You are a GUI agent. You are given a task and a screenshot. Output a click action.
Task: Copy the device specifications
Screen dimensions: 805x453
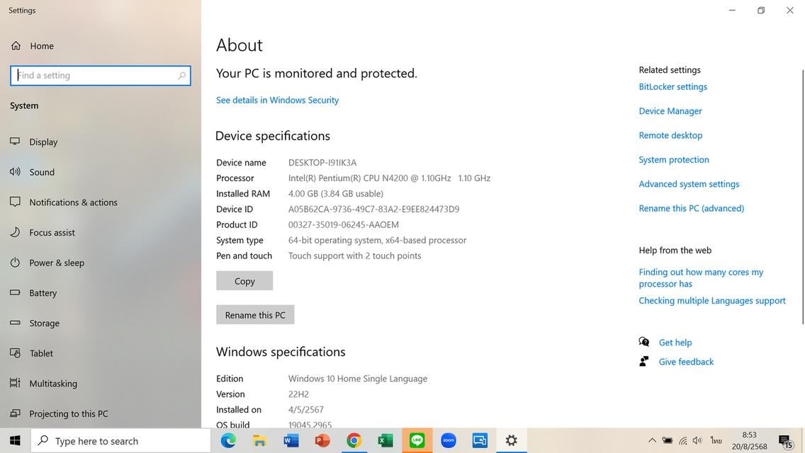pos(244,281)
